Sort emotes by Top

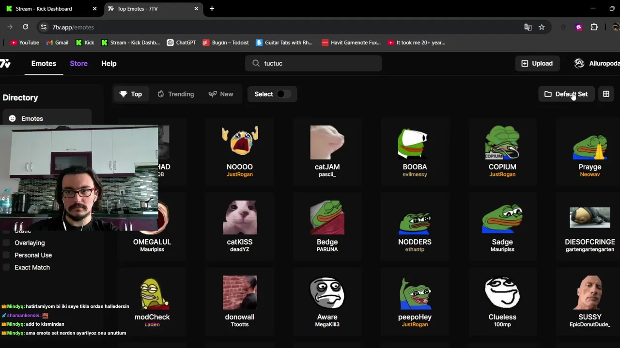pos(131,94)
